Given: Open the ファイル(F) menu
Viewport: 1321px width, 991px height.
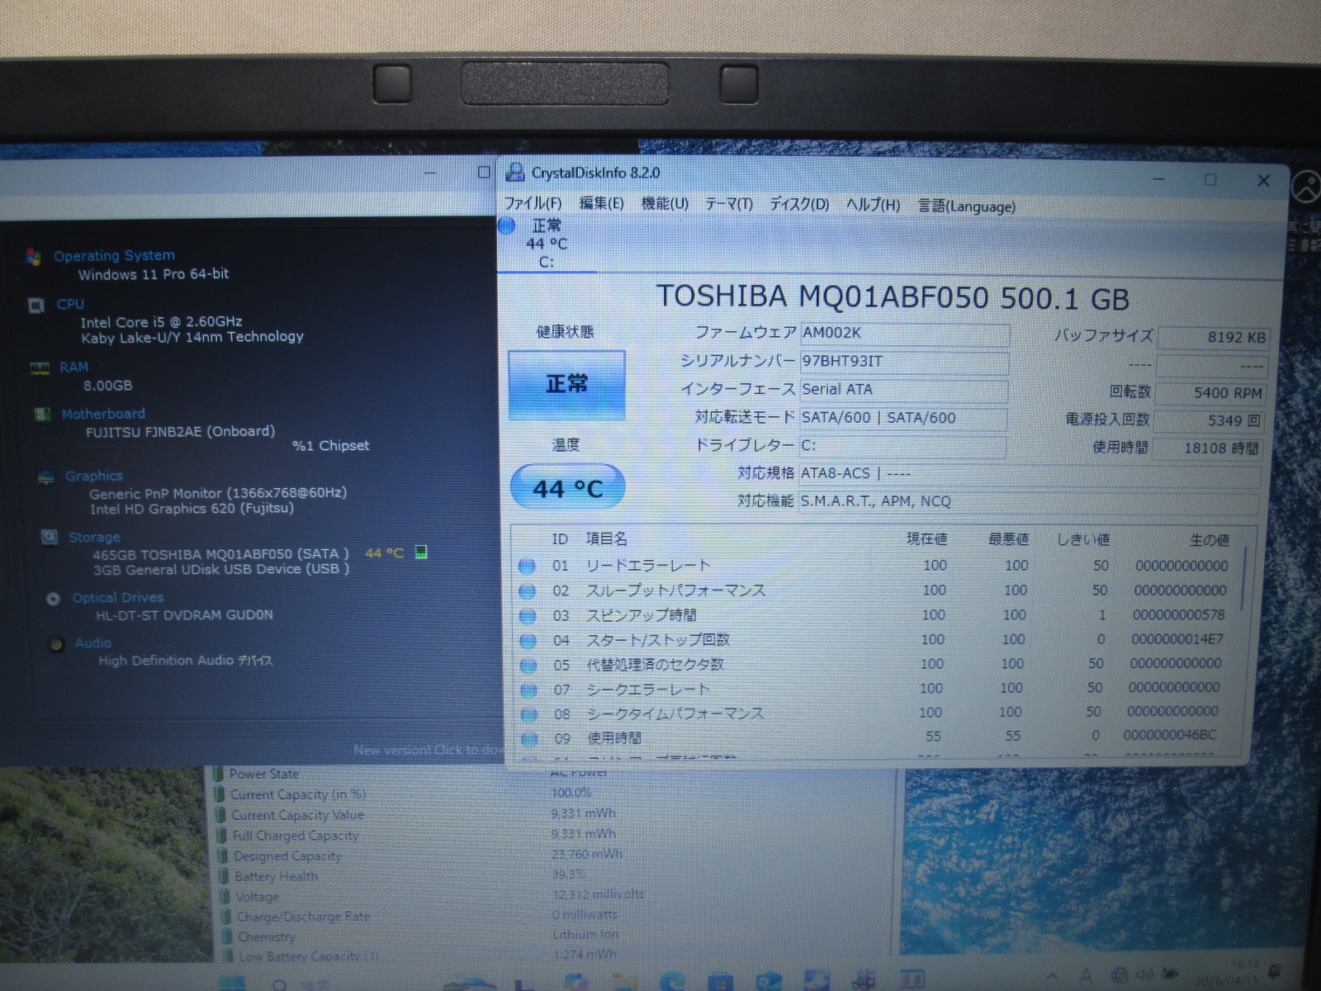Looking at the screenshot, I should pos(533,204).
